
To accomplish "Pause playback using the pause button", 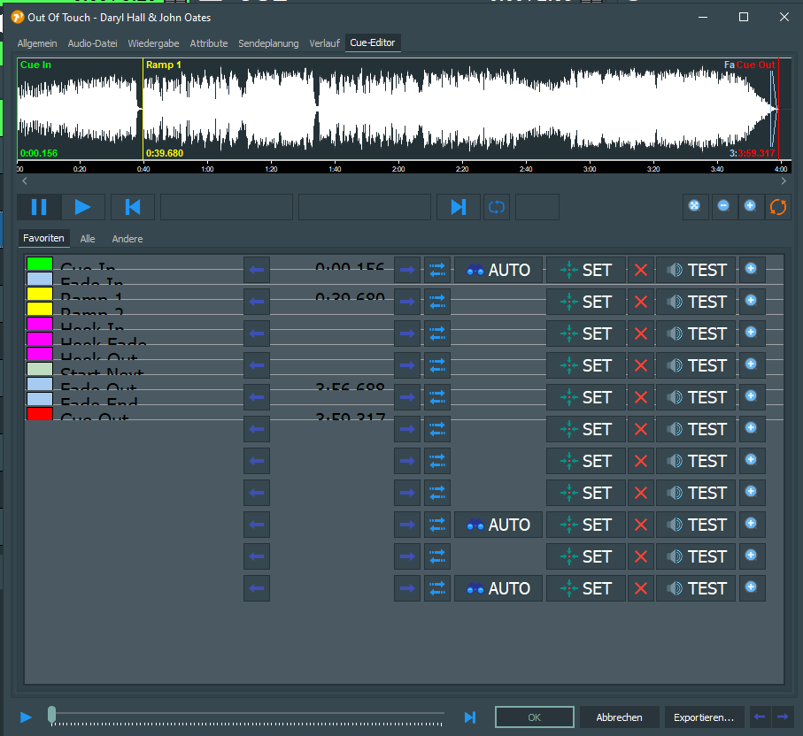I will (39, 207).
